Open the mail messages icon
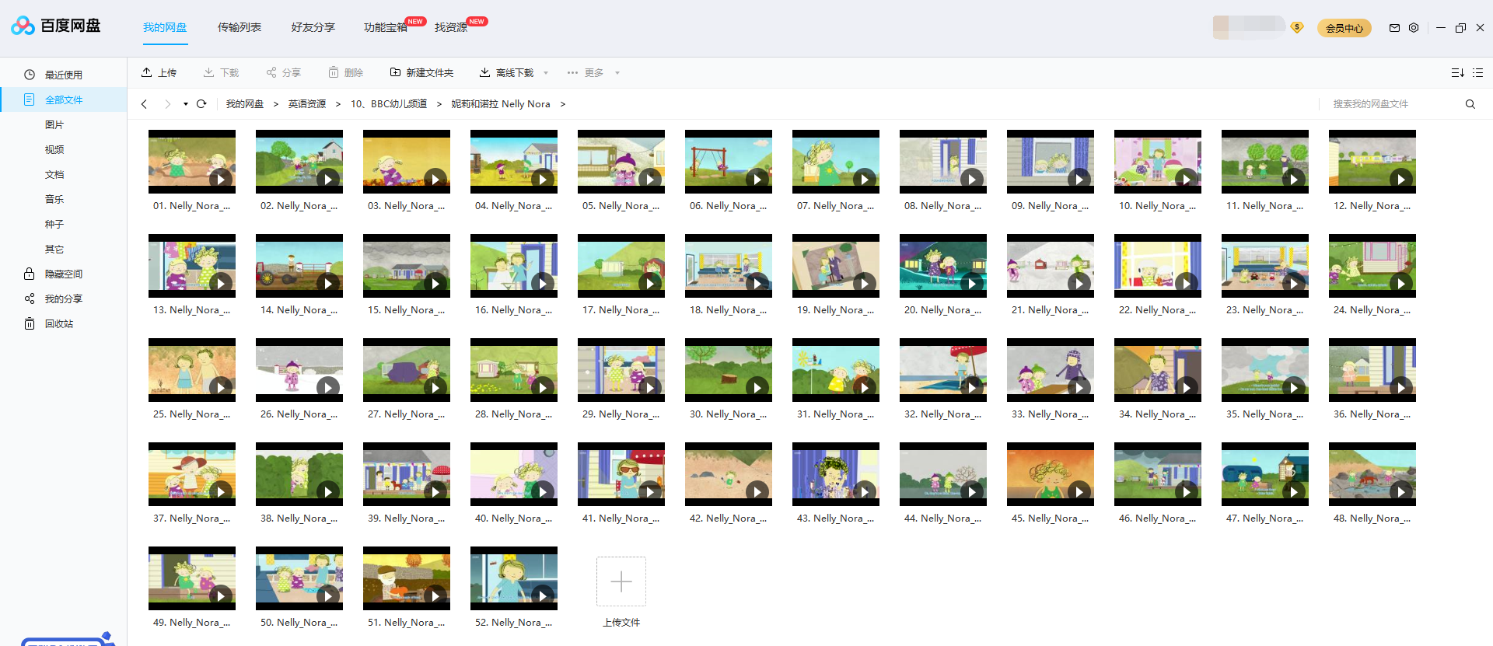The image size is (1493, 646). tap(1394, 27)
